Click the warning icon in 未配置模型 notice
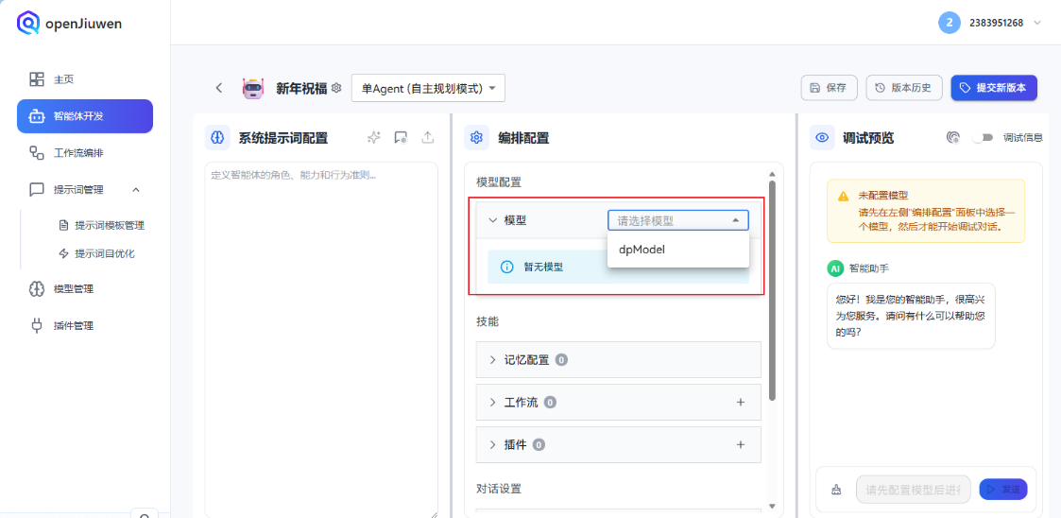 pos(843,196)
